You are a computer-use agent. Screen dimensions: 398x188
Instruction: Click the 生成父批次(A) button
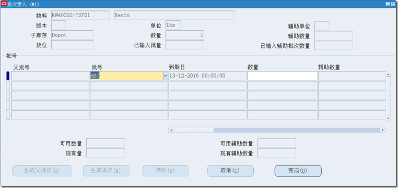pos(42,171)
